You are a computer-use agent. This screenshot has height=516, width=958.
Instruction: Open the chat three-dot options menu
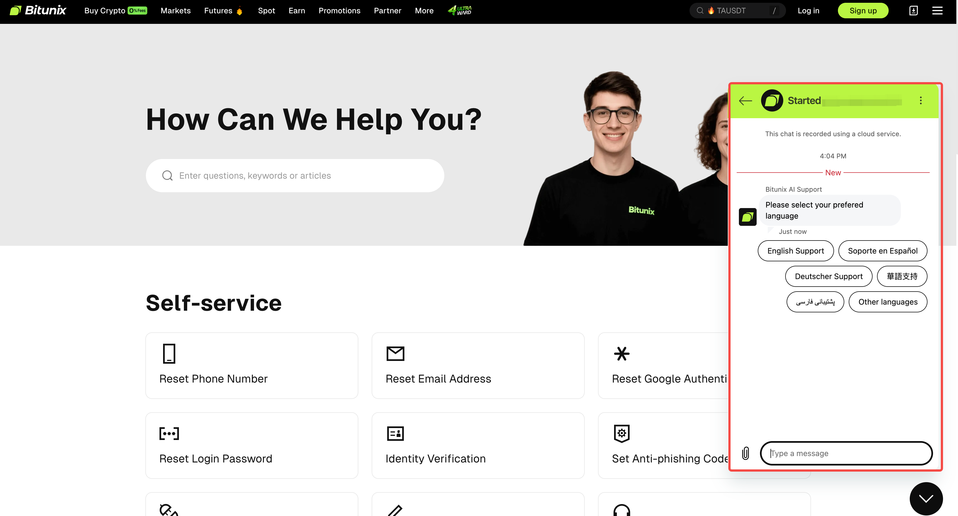(921, 100)
